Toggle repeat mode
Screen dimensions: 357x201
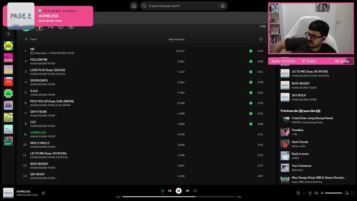195,191
